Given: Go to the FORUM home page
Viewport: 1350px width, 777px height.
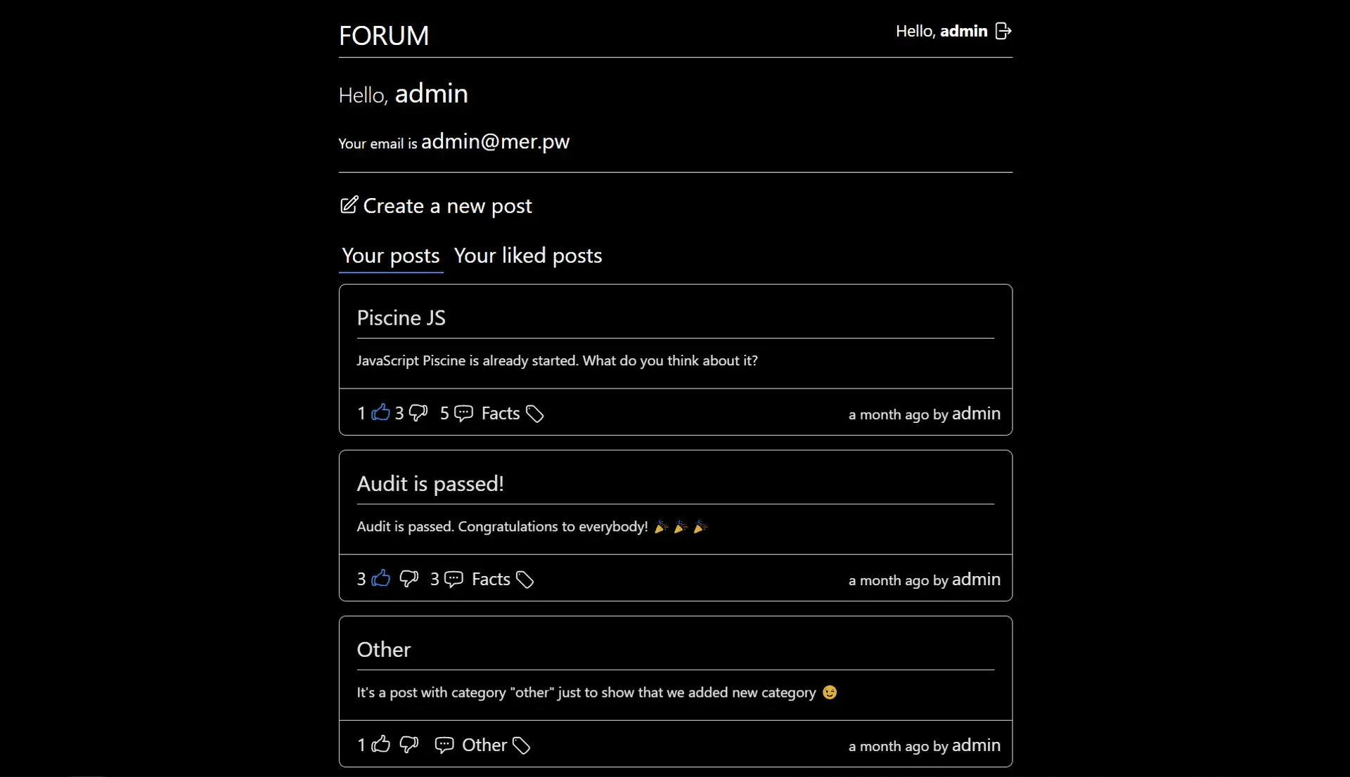Looking at the screenshot, I should 384,36.
